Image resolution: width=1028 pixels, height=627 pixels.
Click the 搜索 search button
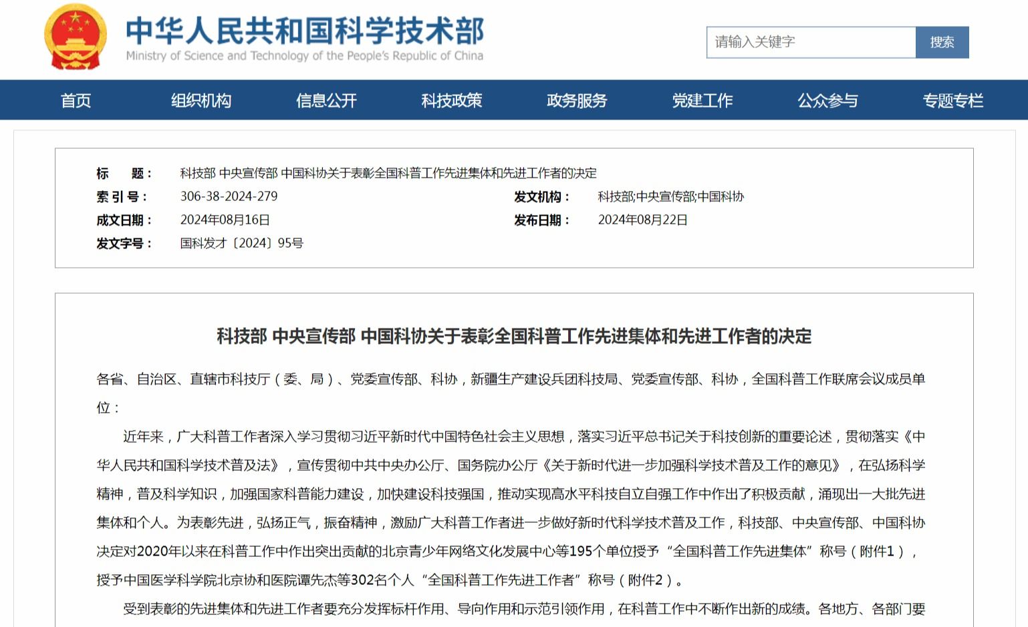click(x=942, y=41)
